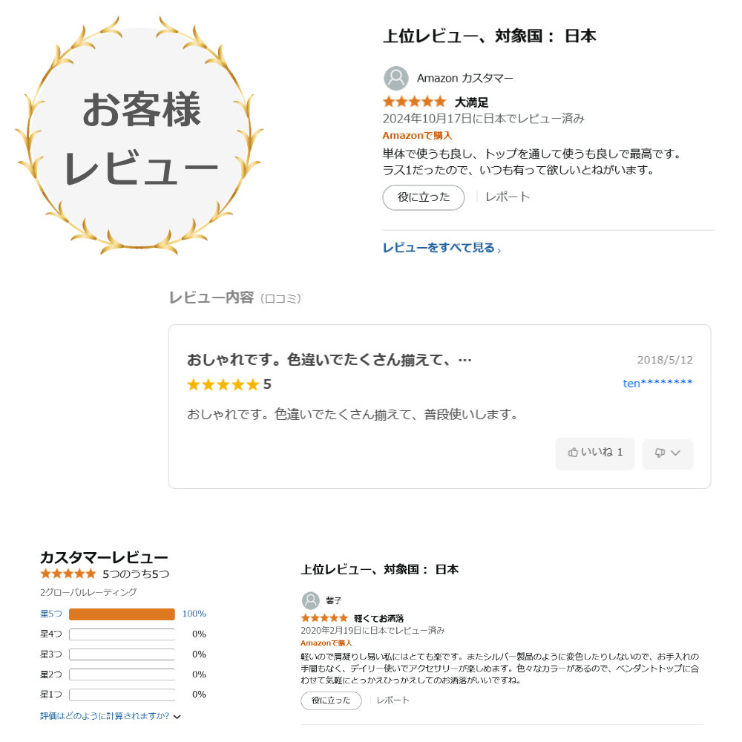The height and width of the screenshot is (742, 742).
Task: Click 役に立った on 誉子's review
Action: click(331, 700)
